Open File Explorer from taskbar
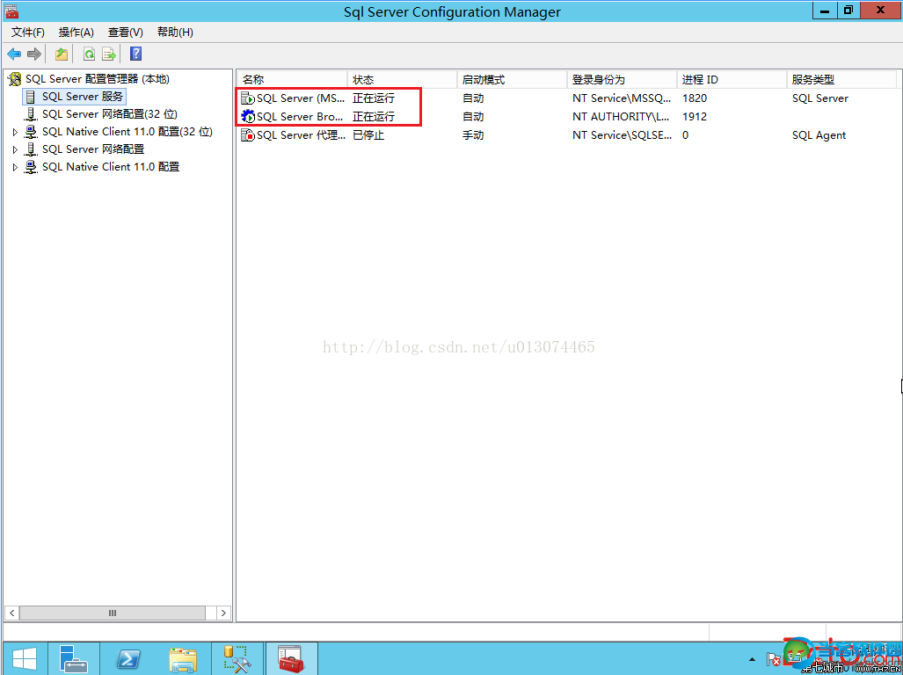The image size is (903, 675). click(183, 658)
